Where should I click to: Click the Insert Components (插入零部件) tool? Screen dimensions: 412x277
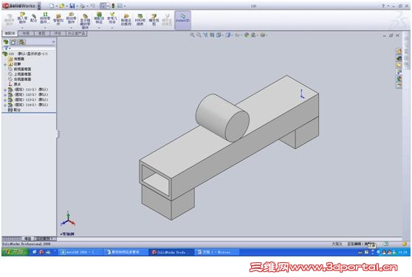point(22,18)
